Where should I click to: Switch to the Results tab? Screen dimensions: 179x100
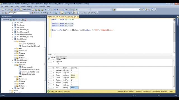[x=52, y=58]
